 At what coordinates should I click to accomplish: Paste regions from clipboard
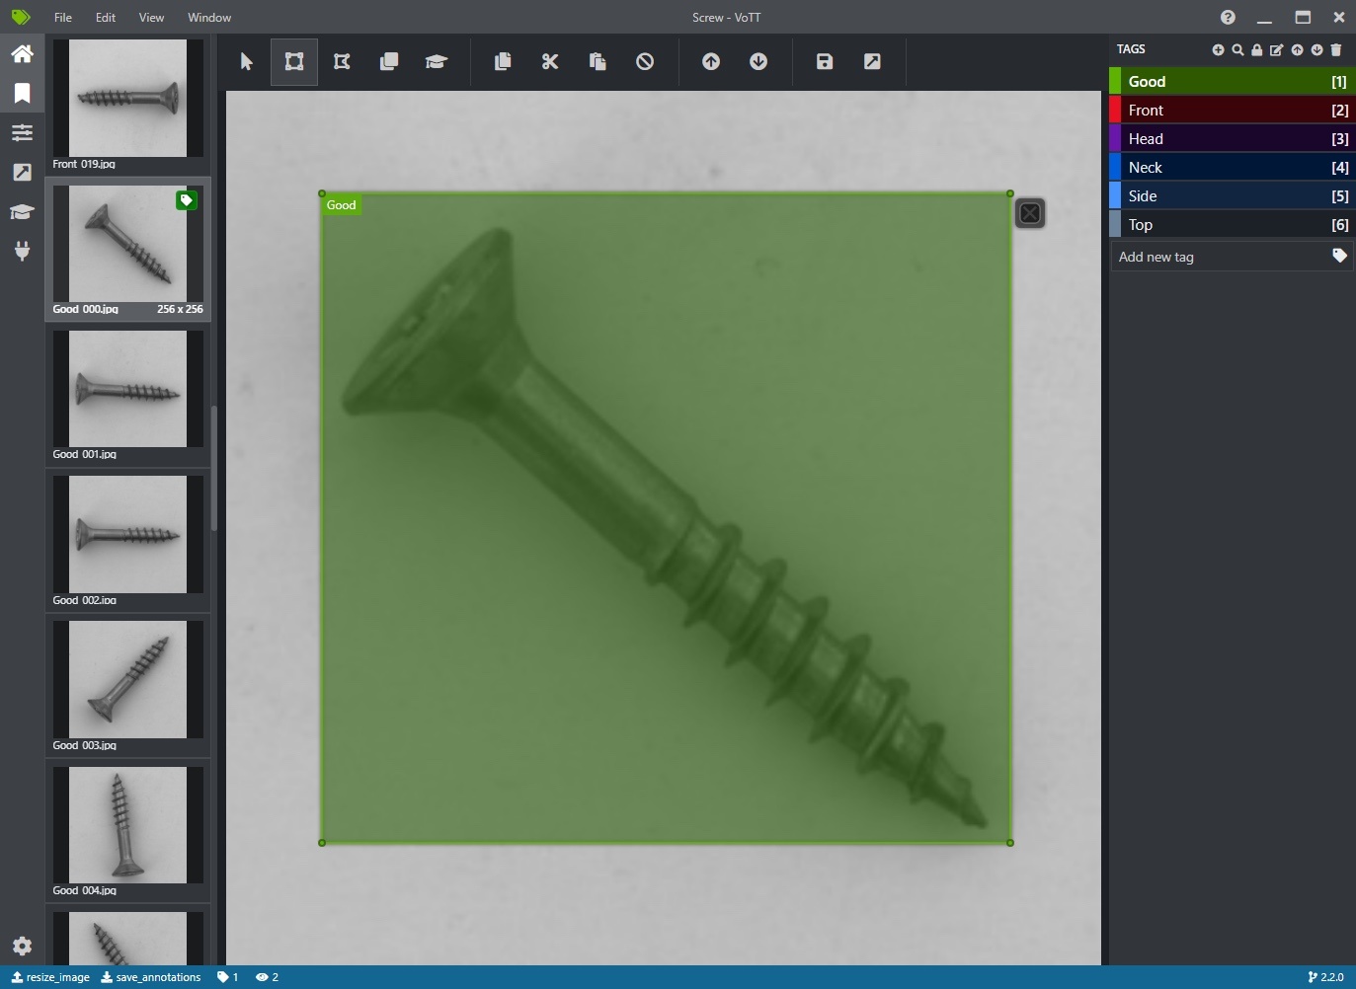tap(598, 61)
